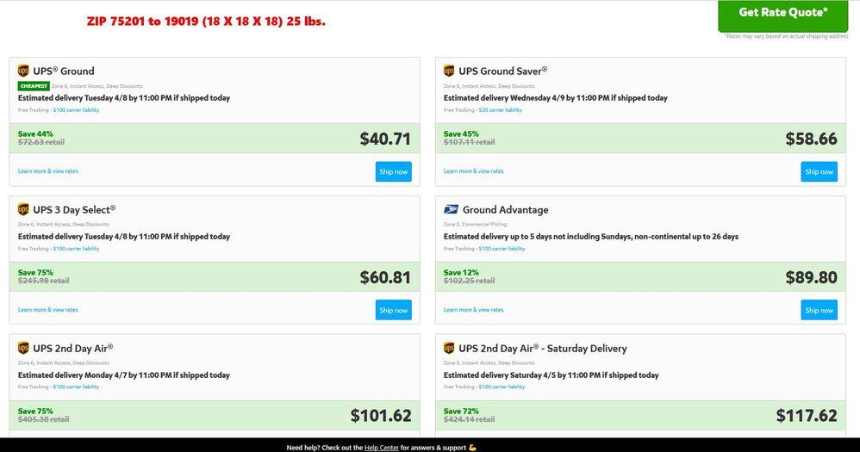The height and width of the screenshot is (452, 860).
Task: Click the $101.62 price
Action: pos(381,415)
